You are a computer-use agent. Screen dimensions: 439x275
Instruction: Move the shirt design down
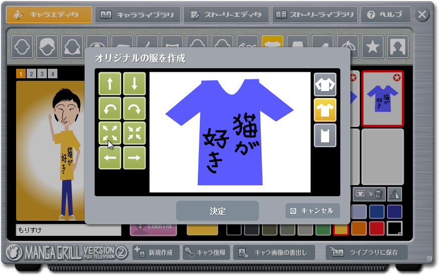coord(134,84)
